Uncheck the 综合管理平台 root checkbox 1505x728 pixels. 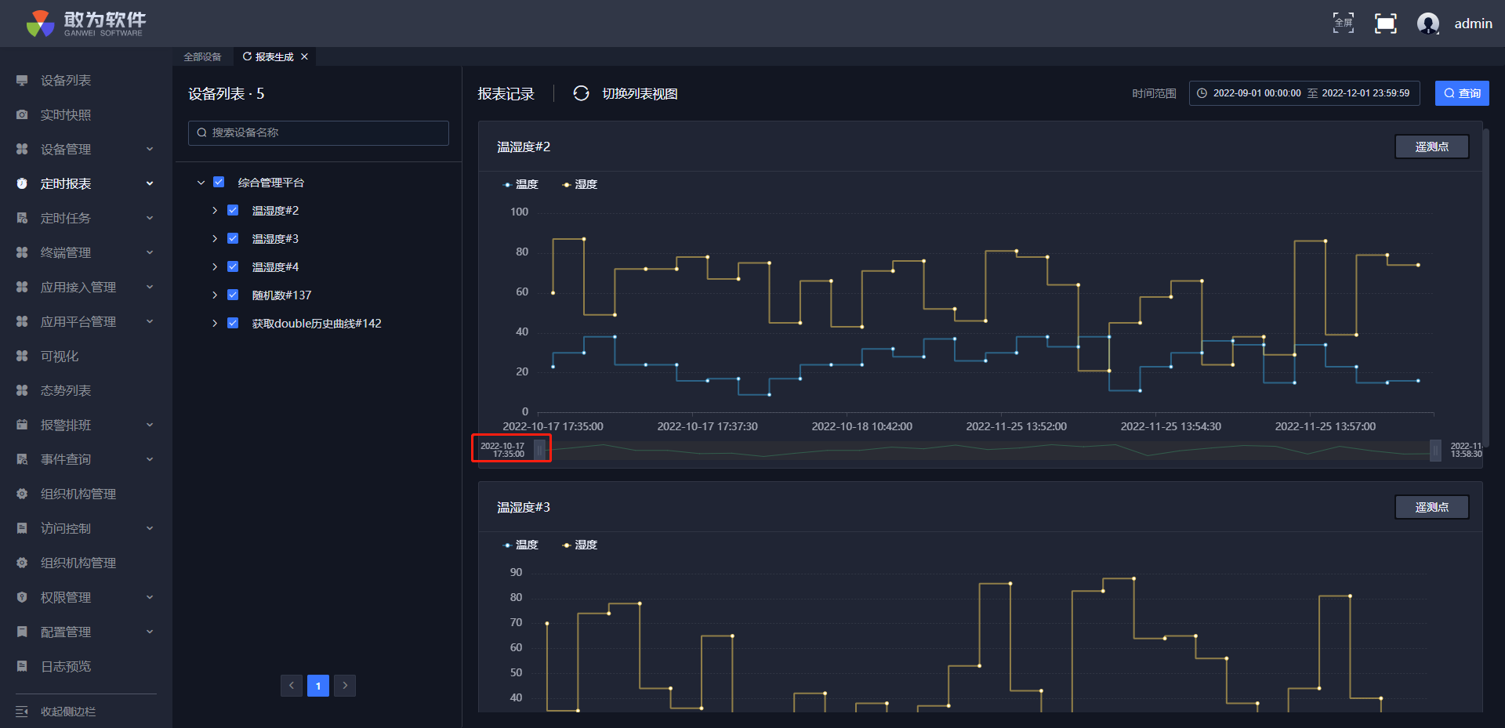(x=219, y=183)
